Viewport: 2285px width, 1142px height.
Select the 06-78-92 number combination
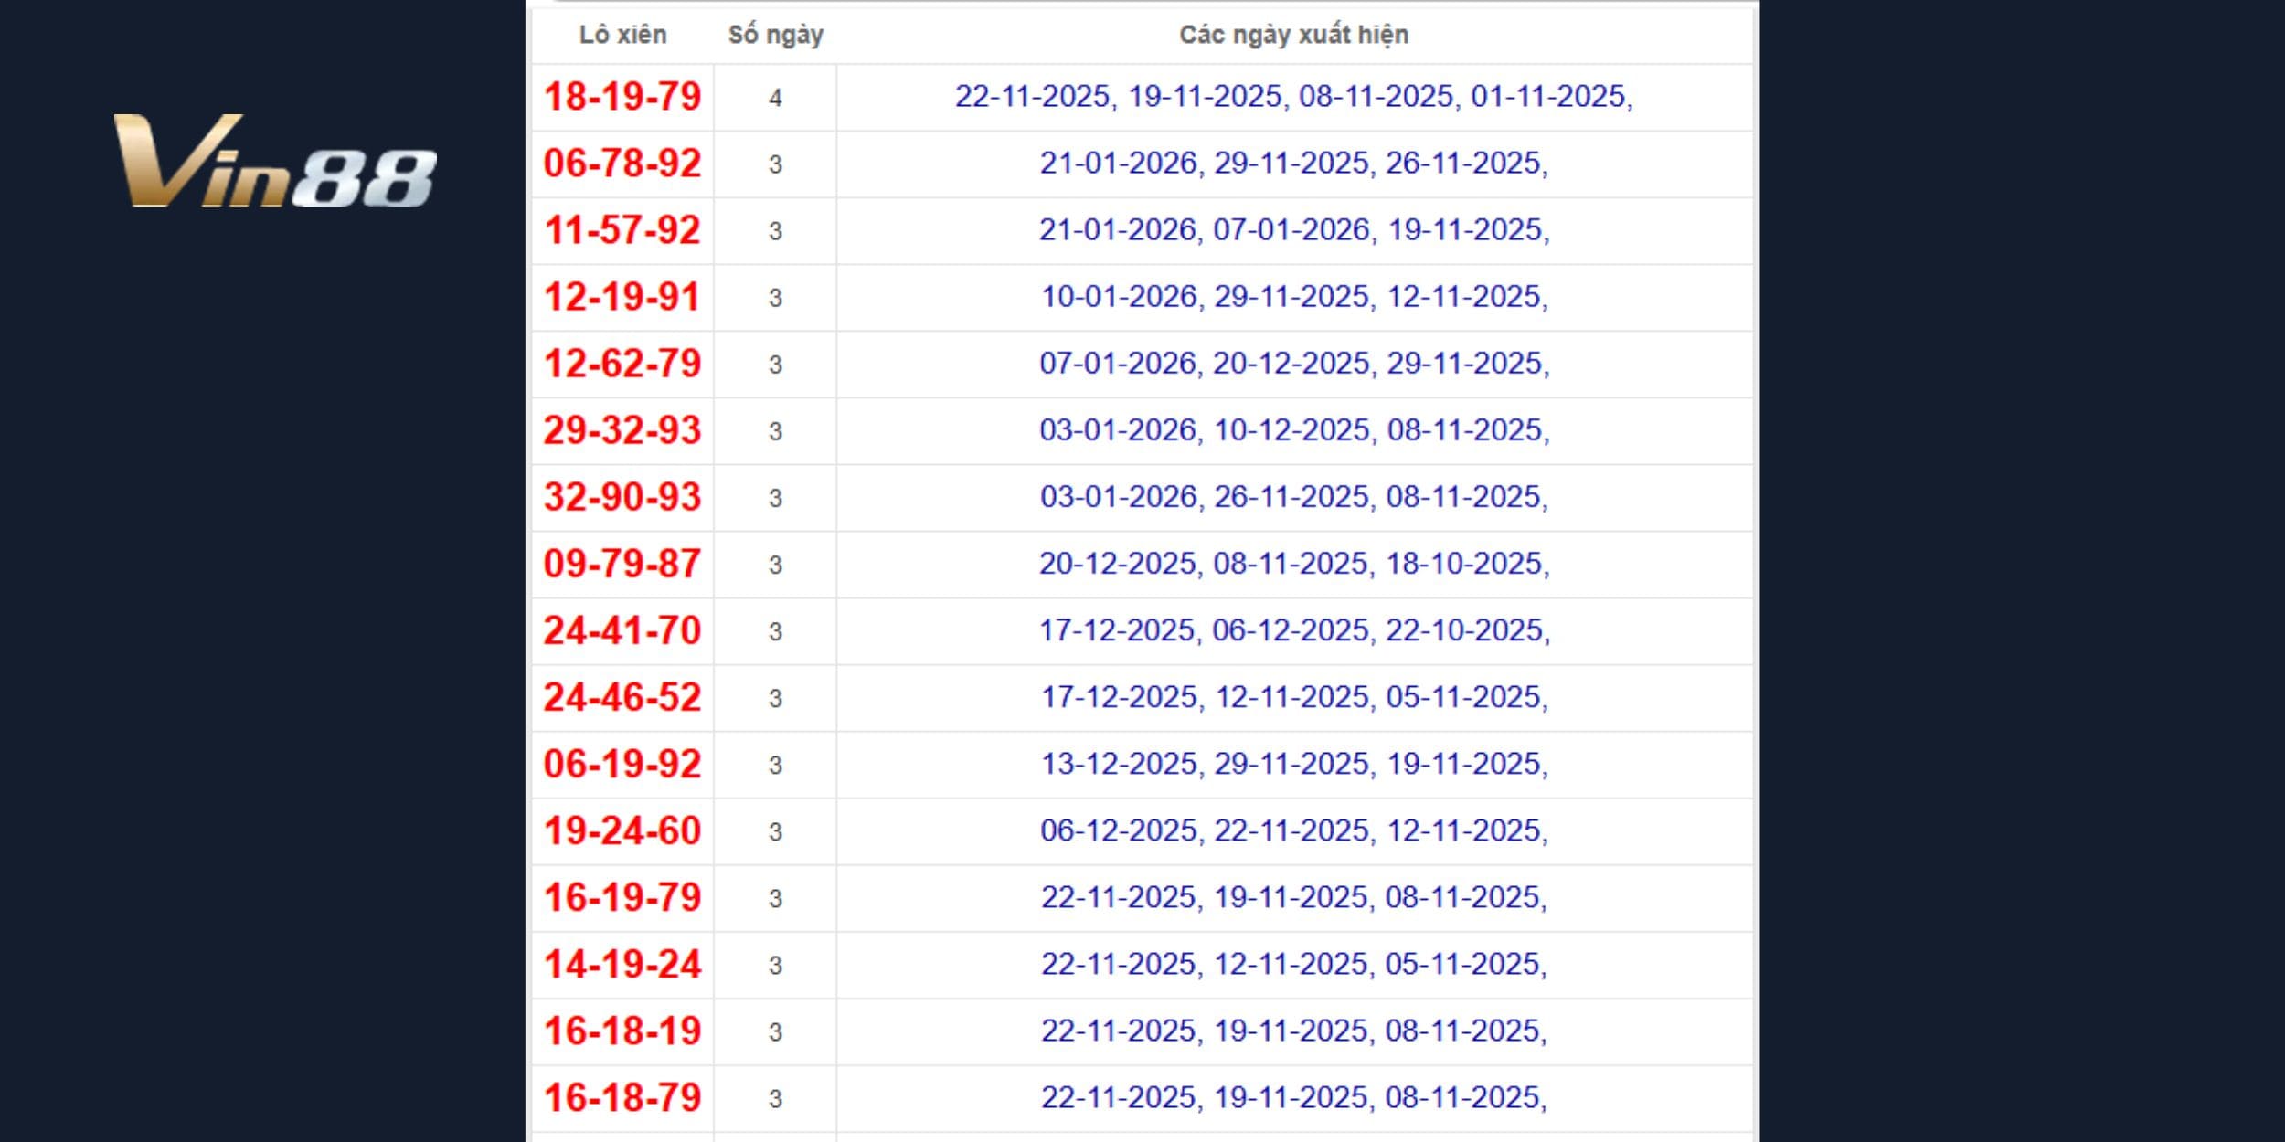(x=622, y=164)
